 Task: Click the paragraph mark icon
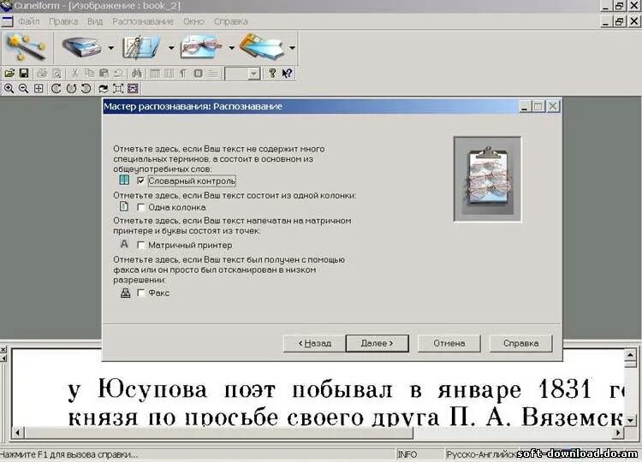[183, 74]
